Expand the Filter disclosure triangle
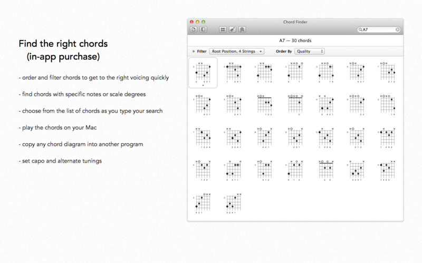The width and height of the screenshot is (422, 263). (x=194, y=51)
